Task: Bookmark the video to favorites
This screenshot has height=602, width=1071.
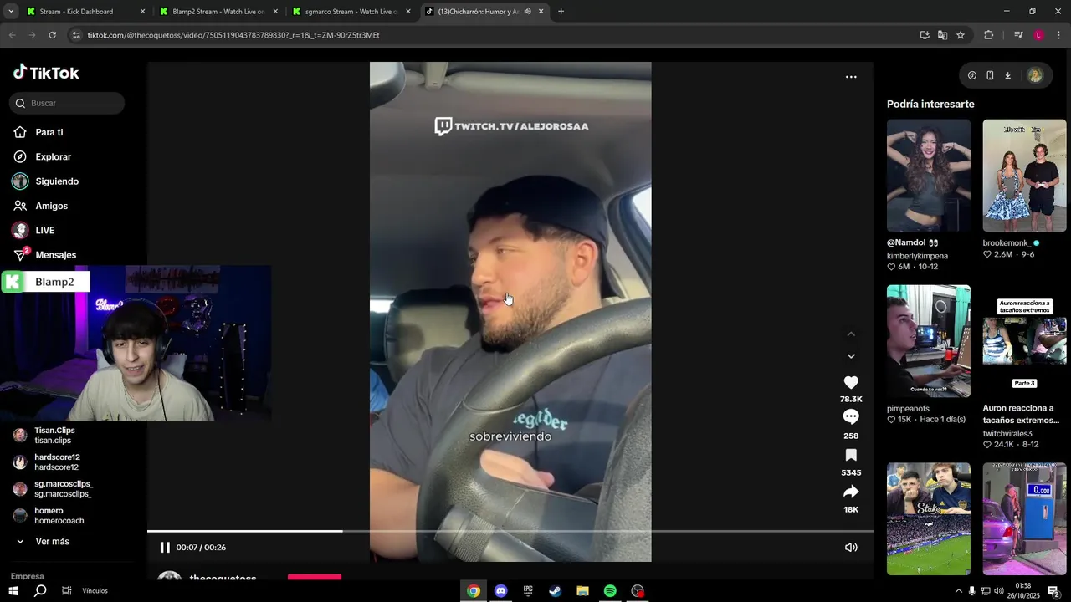Action: tap(851, 455)
